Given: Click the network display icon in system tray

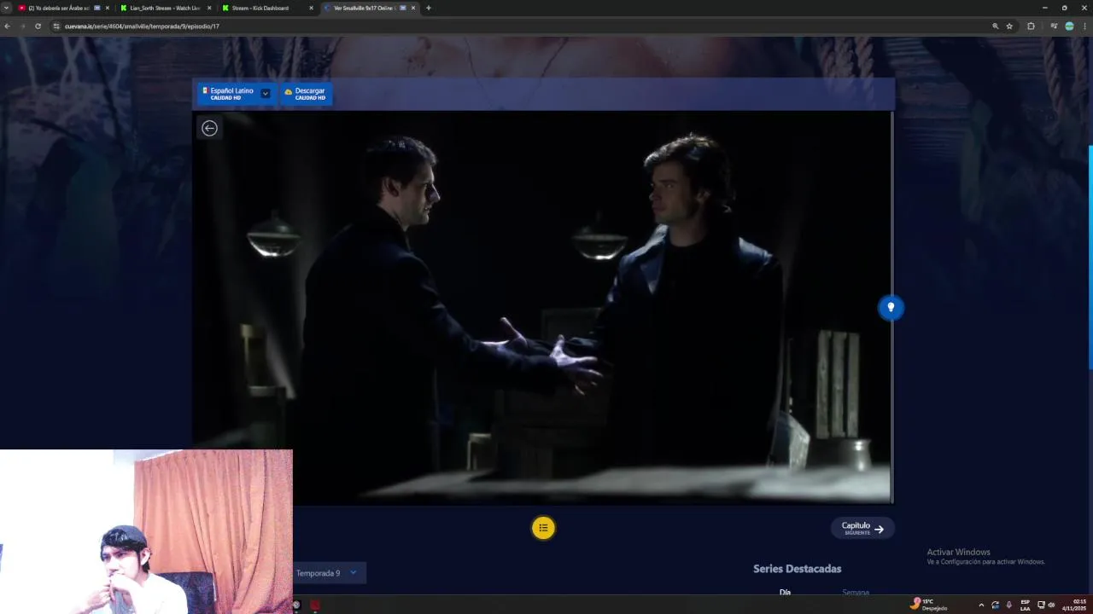Looking at the screenshot, I should coord(1041,605).
